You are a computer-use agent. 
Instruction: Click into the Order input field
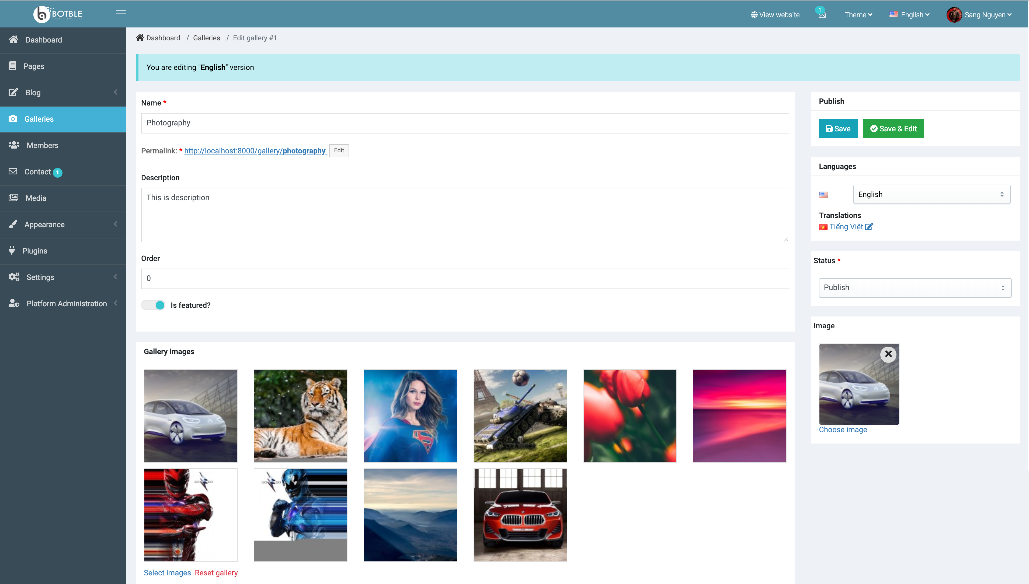pos(464,278)
